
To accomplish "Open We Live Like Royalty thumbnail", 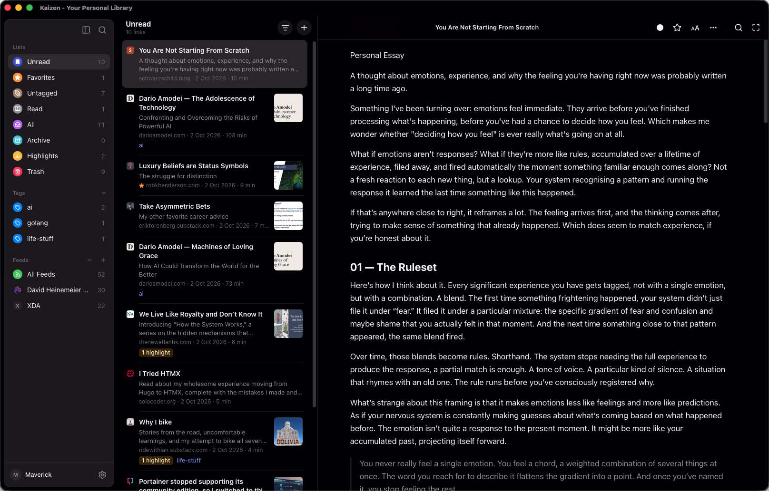I will pos(288,324).
